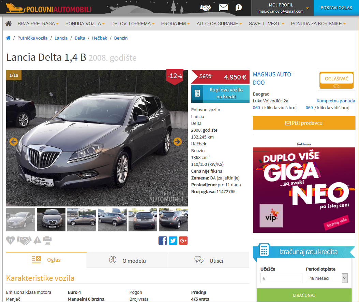Click the info bubble icon in header
359x302 pixels.
coord(239,8)
